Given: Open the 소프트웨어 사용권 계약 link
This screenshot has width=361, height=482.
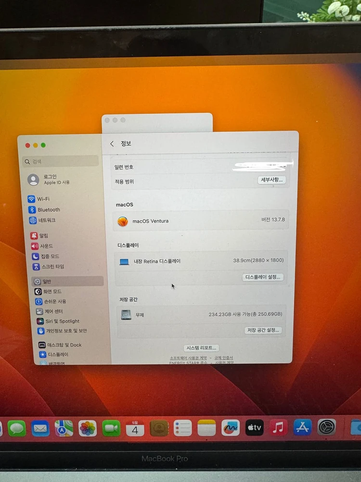Looking at the screenshot, I should pyautogui.click(x=188, y=358).
